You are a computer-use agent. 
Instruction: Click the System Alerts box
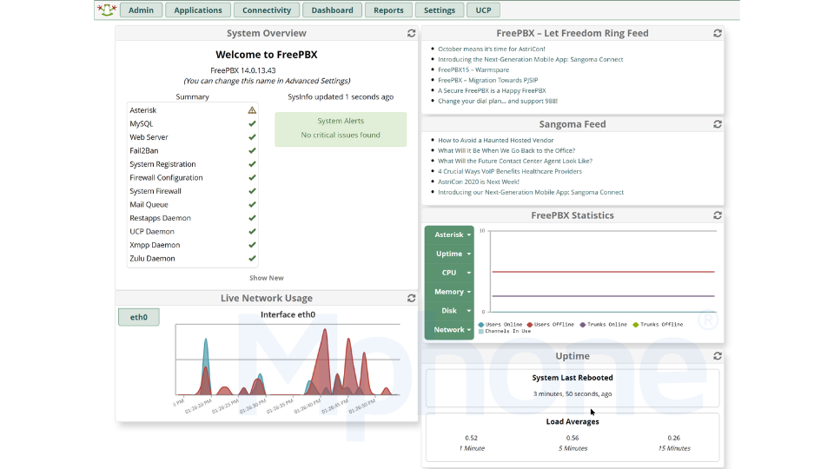[x=341, y=129]
